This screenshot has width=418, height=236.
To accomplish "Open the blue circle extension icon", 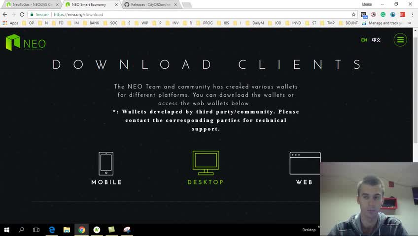I will 393,15.
